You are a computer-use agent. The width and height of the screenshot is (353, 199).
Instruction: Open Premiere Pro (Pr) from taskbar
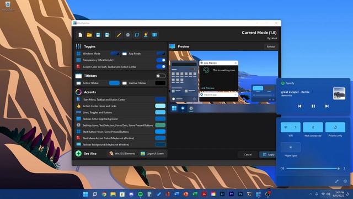pos(231,194)
